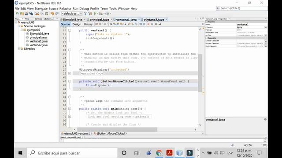
Task: Open the Debug menu
Action: pos(84,8)
